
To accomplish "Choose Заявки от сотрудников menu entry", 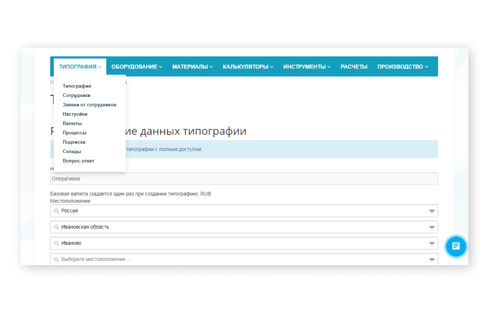I will (89, 105).
